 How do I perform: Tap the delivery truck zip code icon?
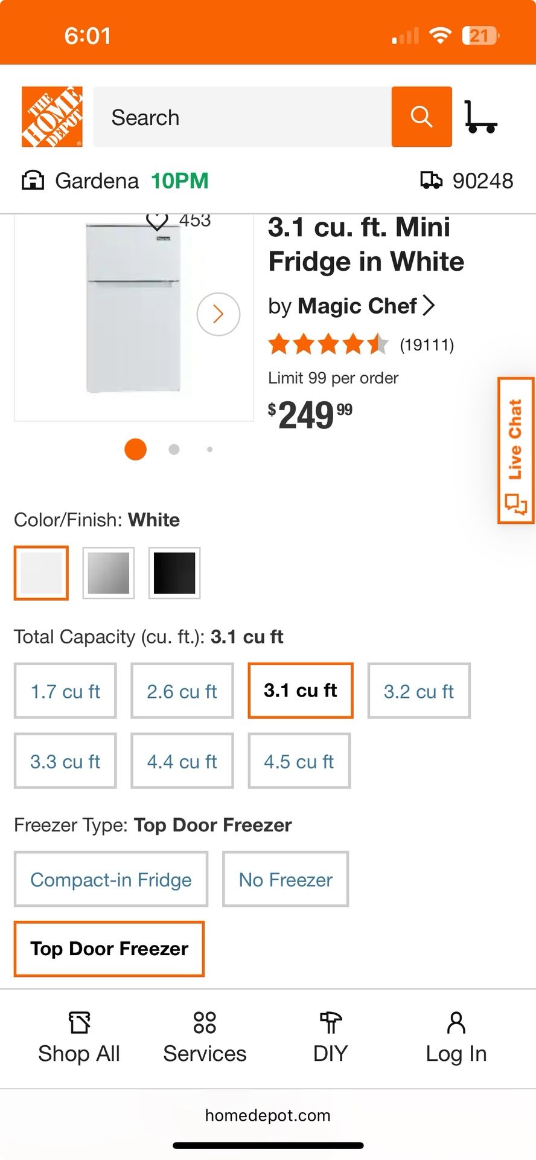click(431, 180)
